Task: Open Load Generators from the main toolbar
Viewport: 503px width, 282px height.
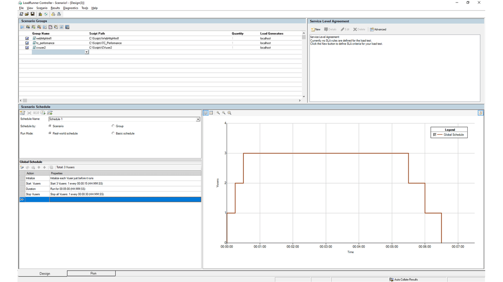Action: click(x=40, y=14)
